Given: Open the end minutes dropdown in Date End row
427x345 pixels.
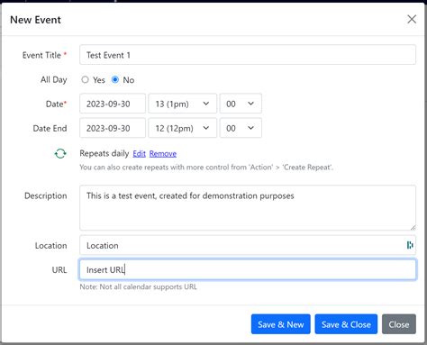Looking at the screenshot, I should pos(241,128).
